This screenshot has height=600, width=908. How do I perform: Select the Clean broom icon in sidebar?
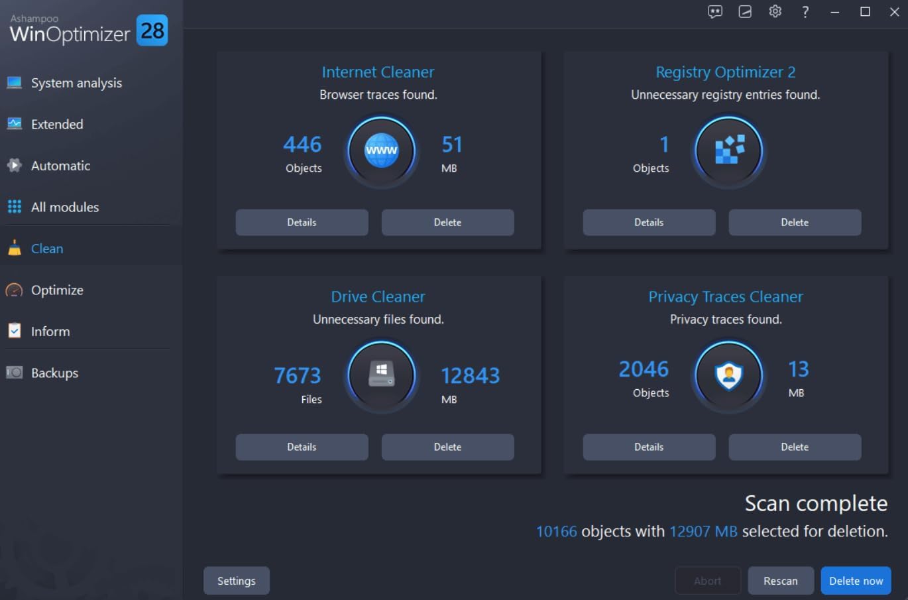coord(14,248)
